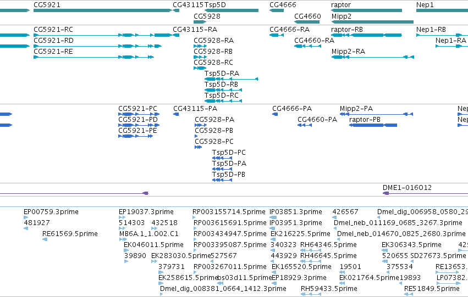Screen dimensions: 468x297
Task: Select transcript CG5921-RD
Action: tap(97, 46)
